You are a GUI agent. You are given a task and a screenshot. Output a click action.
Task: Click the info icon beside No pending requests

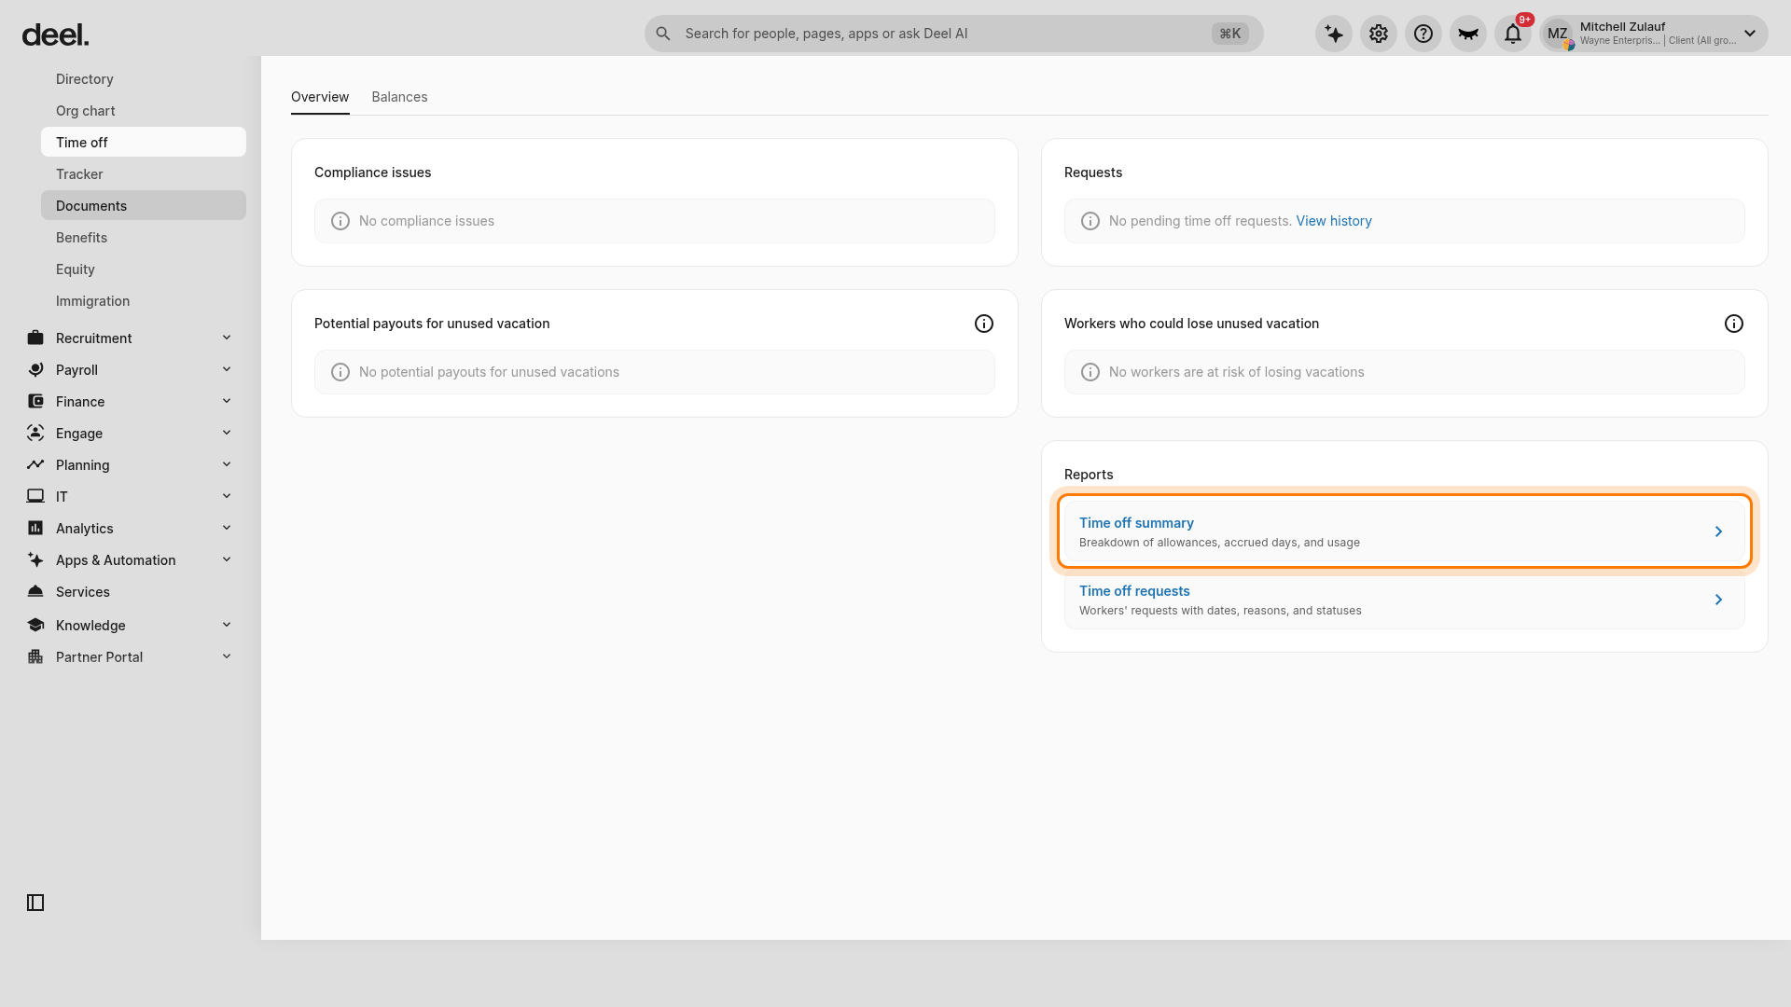tap(1090, 221)
